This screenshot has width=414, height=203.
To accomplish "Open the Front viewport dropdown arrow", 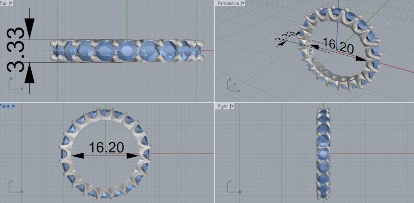I will [14, 106].
